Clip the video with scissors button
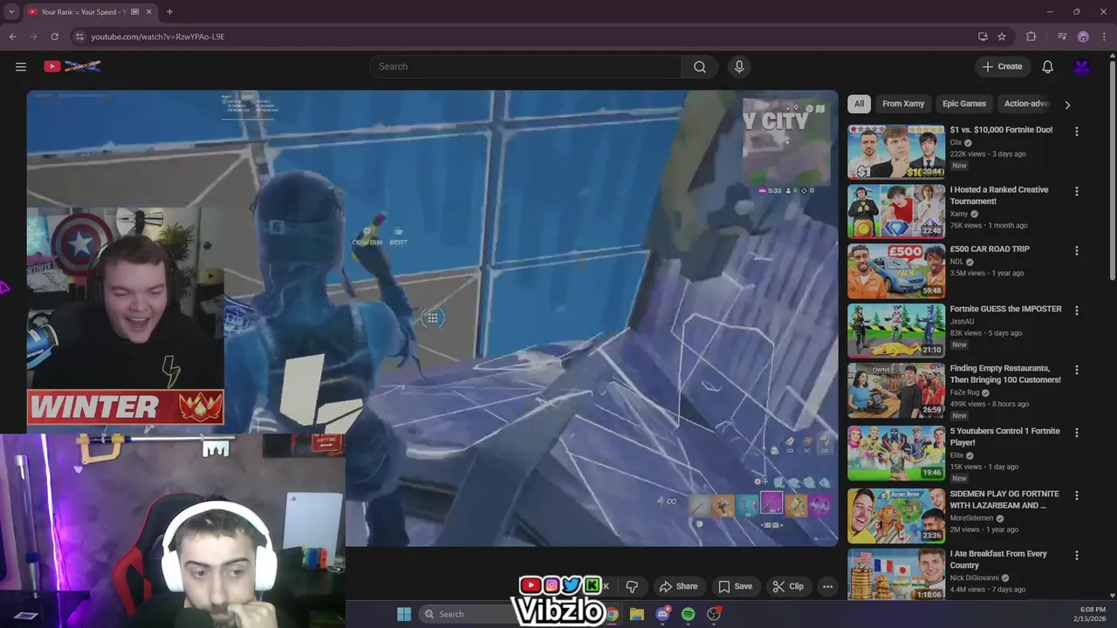The image size is (1117, 628). tap(788, 586)
